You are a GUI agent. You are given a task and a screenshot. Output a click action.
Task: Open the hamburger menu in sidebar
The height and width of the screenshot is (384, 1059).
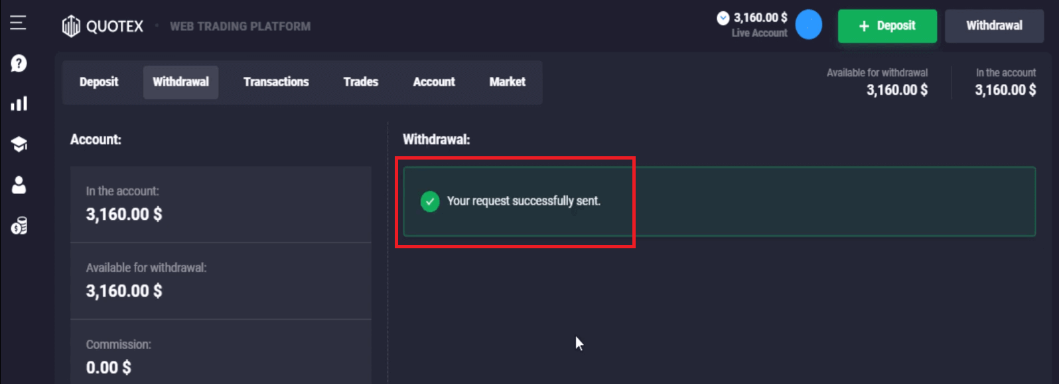click(18, 23)
